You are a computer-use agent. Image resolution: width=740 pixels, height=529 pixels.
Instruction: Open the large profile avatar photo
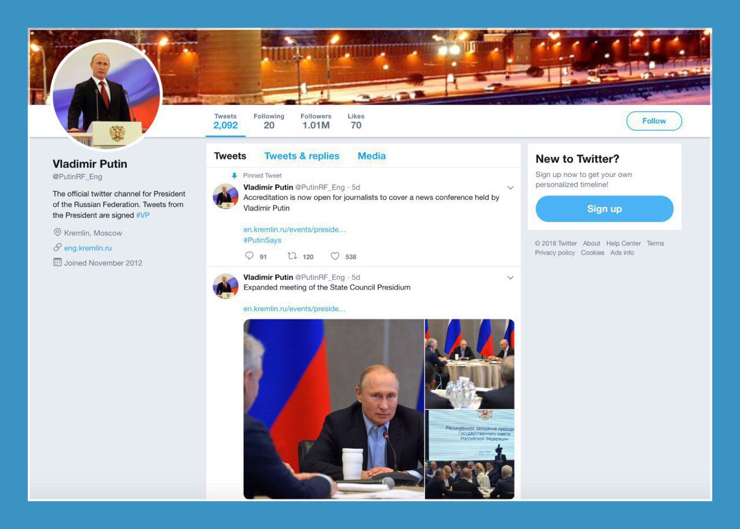tap(106, 95)
